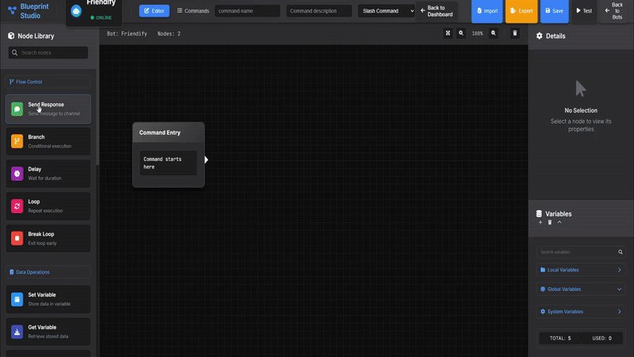634x357 pixels.
Task: Click the Blueprint Studio logo icon
Action: pos(12,10)
